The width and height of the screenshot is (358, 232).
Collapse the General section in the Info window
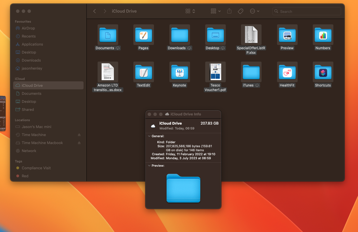tap(149, 136)
